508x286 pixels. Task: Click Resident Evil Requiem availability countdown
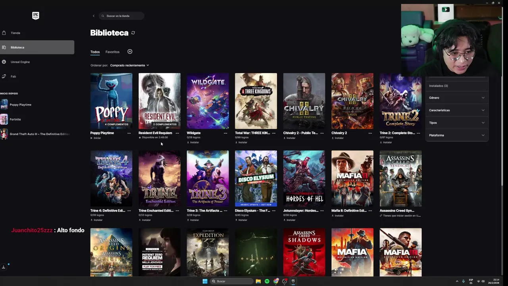(153, 137)
